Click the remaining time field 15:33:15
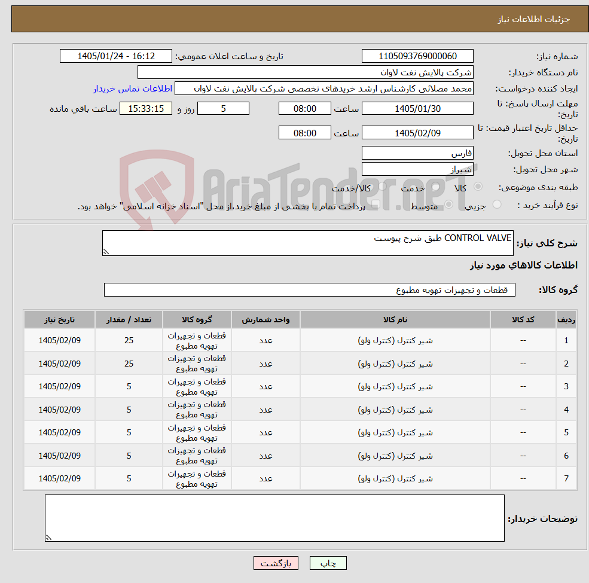 tap(146, 109)
